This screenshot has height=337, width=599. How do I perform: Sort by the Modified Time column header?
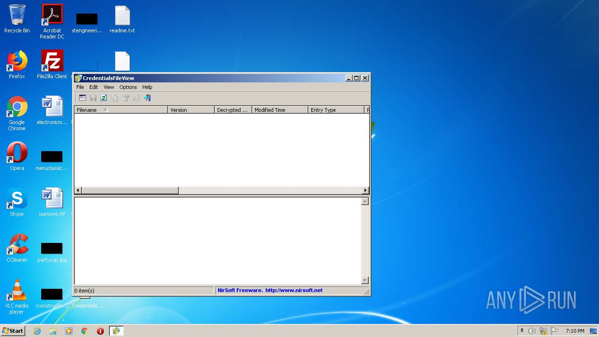[x=280, y=110]
